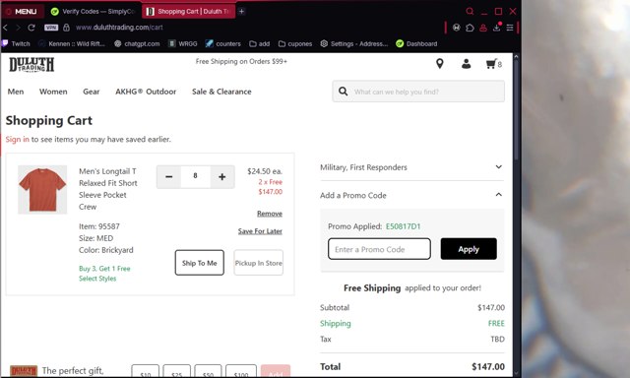Open the snapshot camera icon
The image size is (630, 378).
tap(457, 28)
